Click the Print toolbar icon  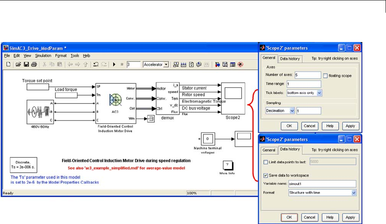[x=34, y=64]
